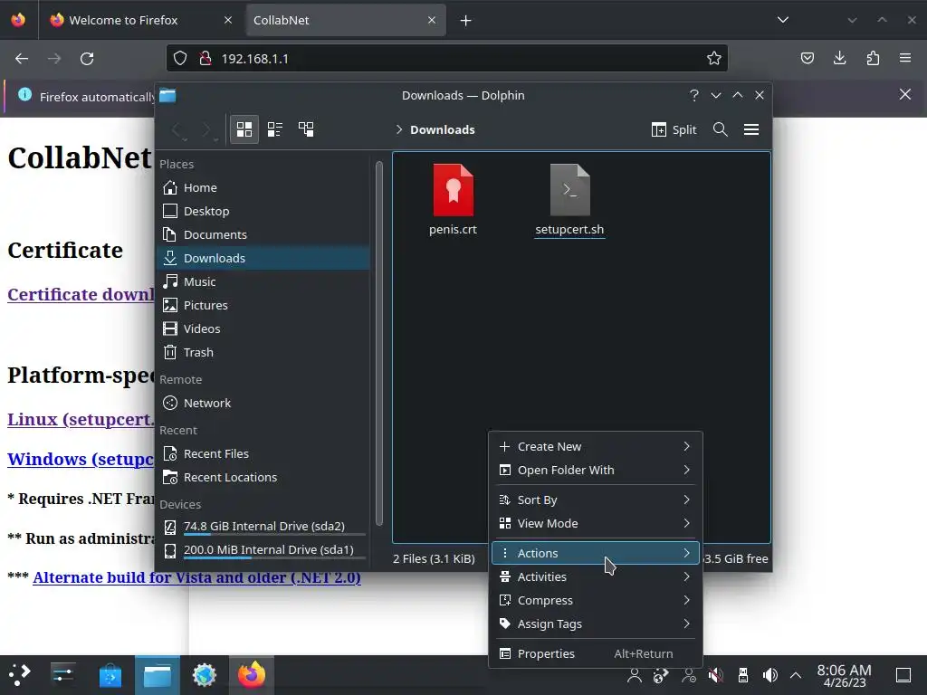Open 74.8 GiB Internal Drive (sda2)
This screenshot has height=695, width=927.
tap(263, 526)
